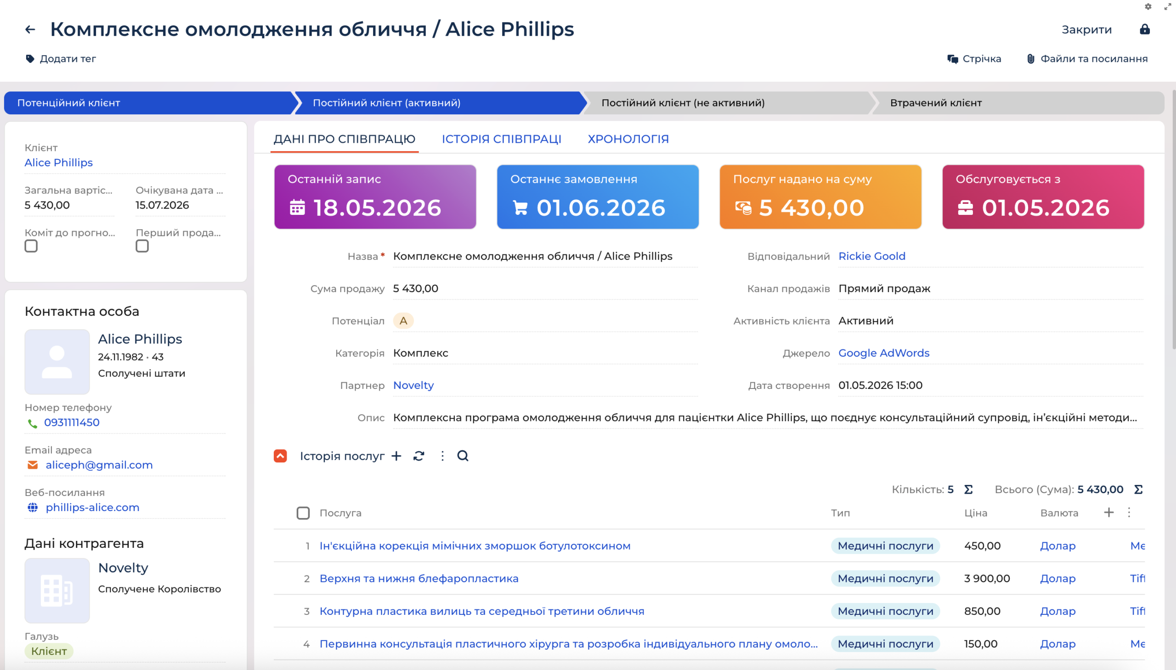Click the globe icon by phillips-alice.com
The width and height of the screenshot is (1176, 670).
pos(33,507)
